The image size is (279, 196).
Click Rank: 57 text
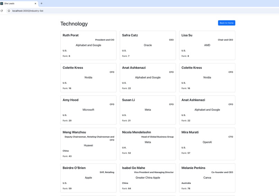pyautogui.click(x=186, y=153)
